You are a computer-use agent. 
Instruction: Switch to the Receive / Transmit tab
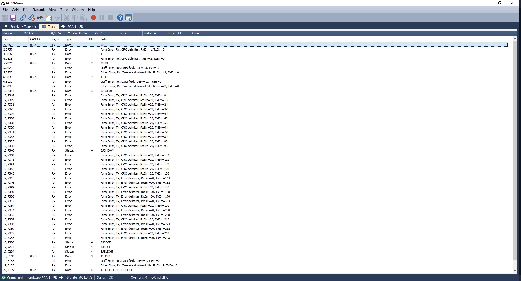pyautogui.click(x=20, y=27)
